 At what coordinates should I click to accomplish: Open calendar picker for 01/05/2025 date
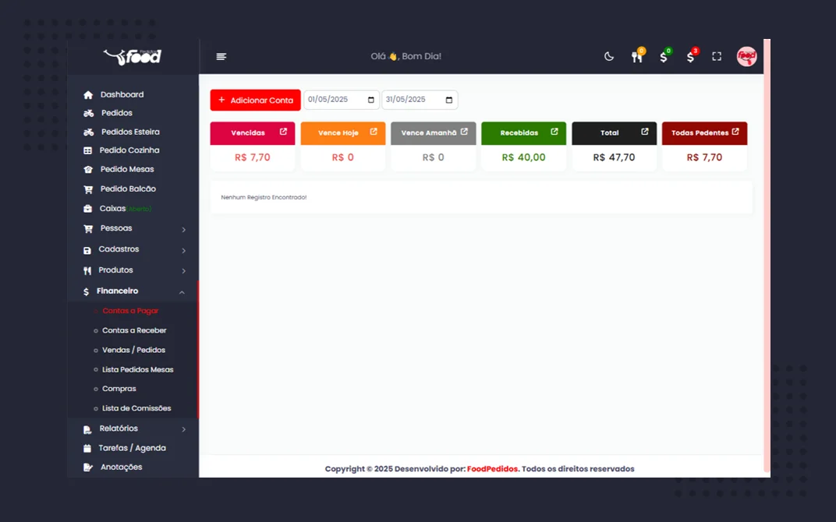(x=371, y=100)
